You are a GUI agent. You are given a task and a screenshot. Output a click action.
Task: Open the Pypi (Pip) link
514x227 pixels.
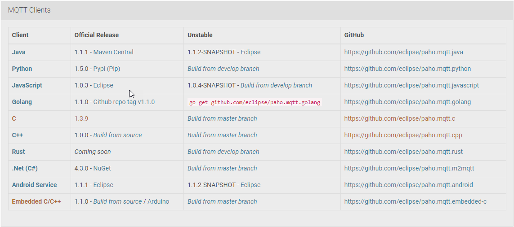click(107, 69)
